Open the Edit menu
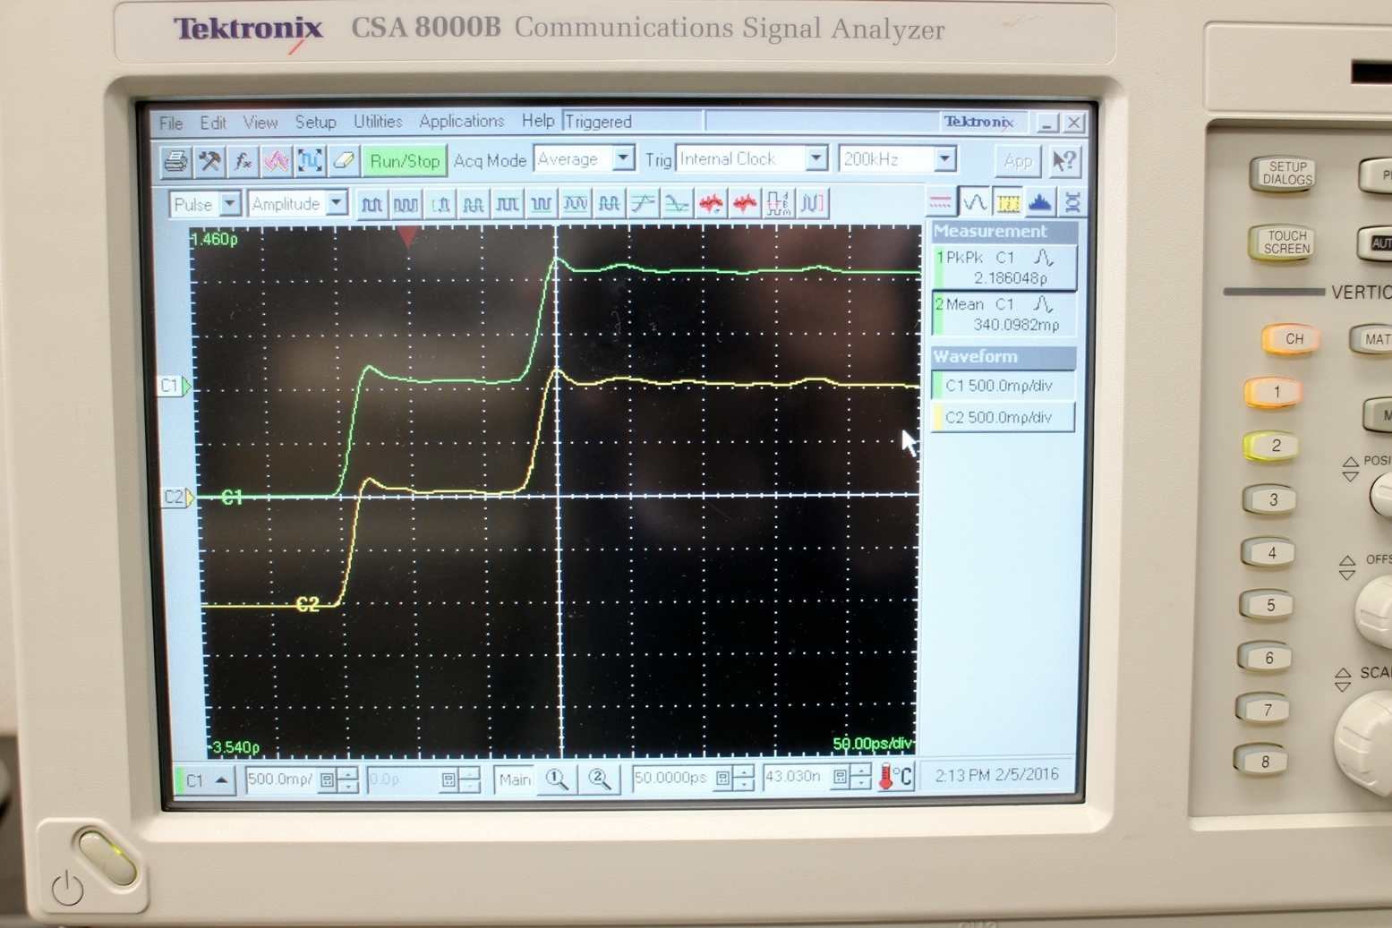This screenshot has width=1392, height=928. pos(213,123)
